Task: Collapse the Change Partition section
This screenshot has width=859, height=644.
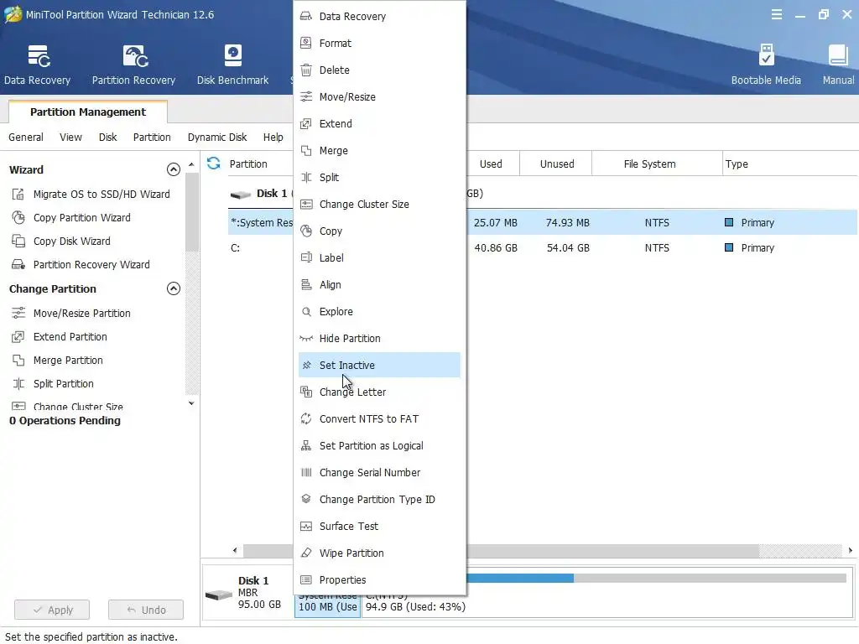Action: click(173, 288)
